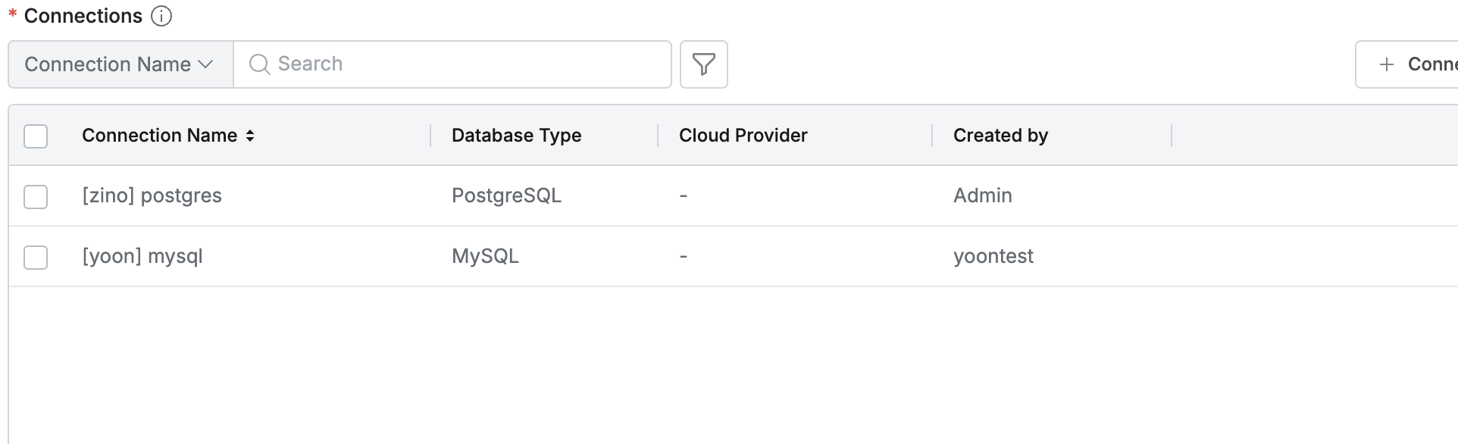Click the Database Type column header

coord(516,136)
